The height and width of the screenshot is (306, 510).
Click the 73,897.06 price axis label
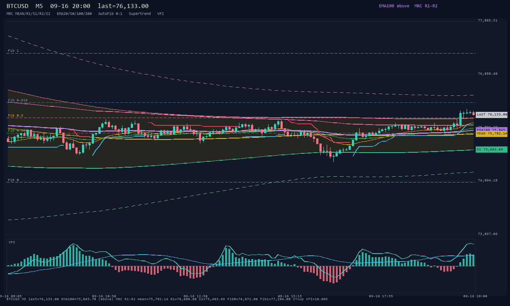coord(487,234)
